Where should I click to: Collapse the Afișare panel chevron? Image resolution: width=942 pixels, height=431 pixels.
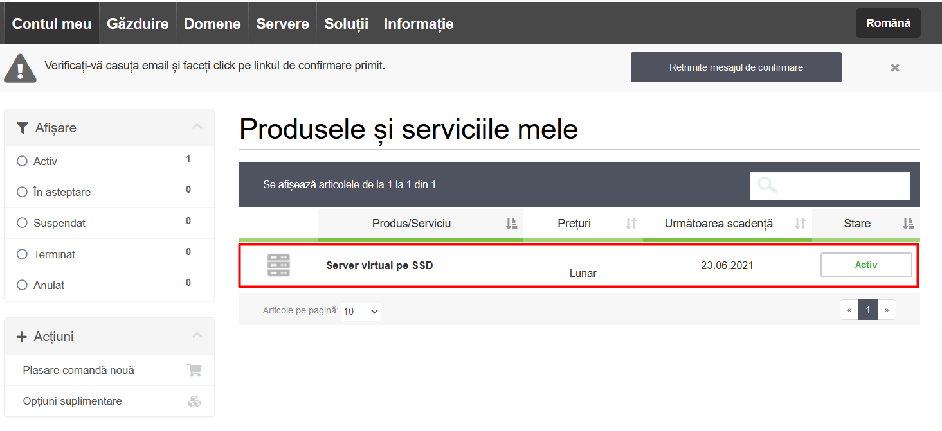click(197, 127)
